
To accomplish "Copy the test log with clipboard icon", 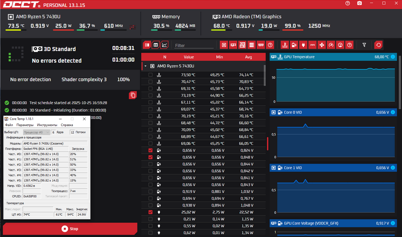I will [x=133, y=95].
